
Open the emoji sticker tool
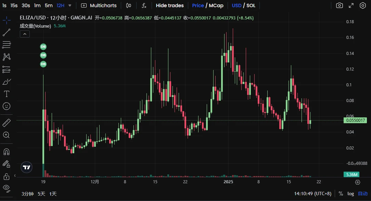click(7, 106)
